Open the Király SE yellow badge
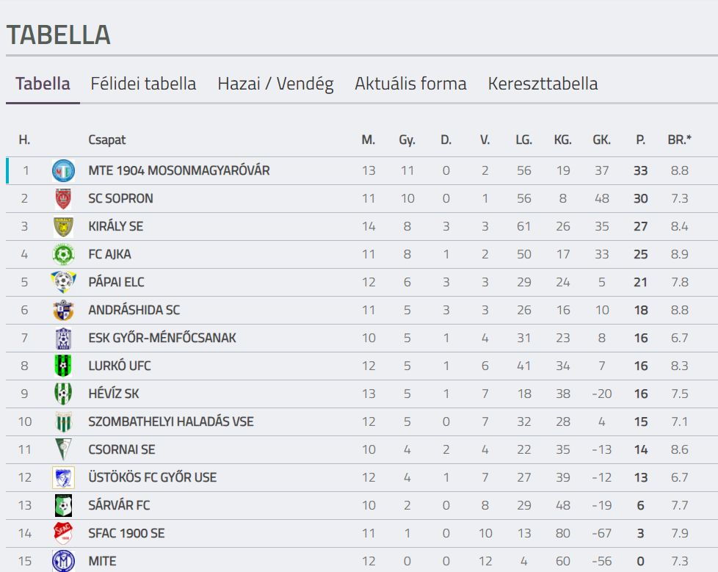The height and width of the screenshot is (572, 718). click(x=63, y=227)
